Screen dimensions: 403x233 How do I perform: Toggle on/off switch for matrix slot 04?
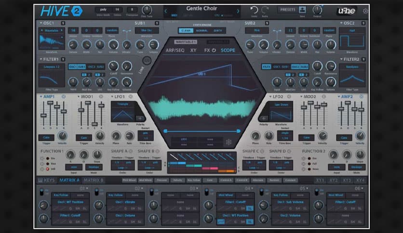(x=207, y=191)
